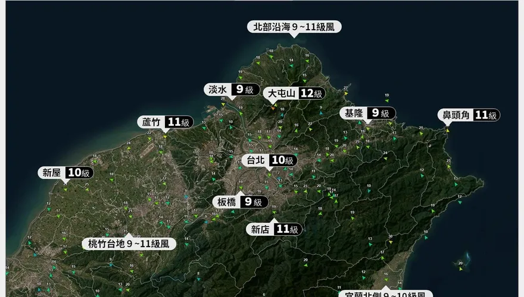Select the 新屋 10級 label
The height and width of the screenshot is (297, 524).
pyautogui.click(x=65, y=173)
